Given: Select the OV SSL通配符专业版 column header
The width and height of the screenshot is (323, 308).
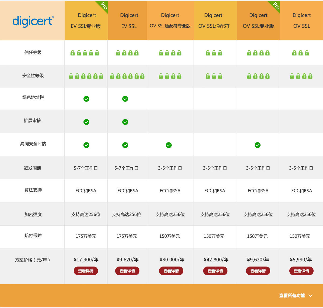Looking at the screenshot, I should (x=170, y=21).
